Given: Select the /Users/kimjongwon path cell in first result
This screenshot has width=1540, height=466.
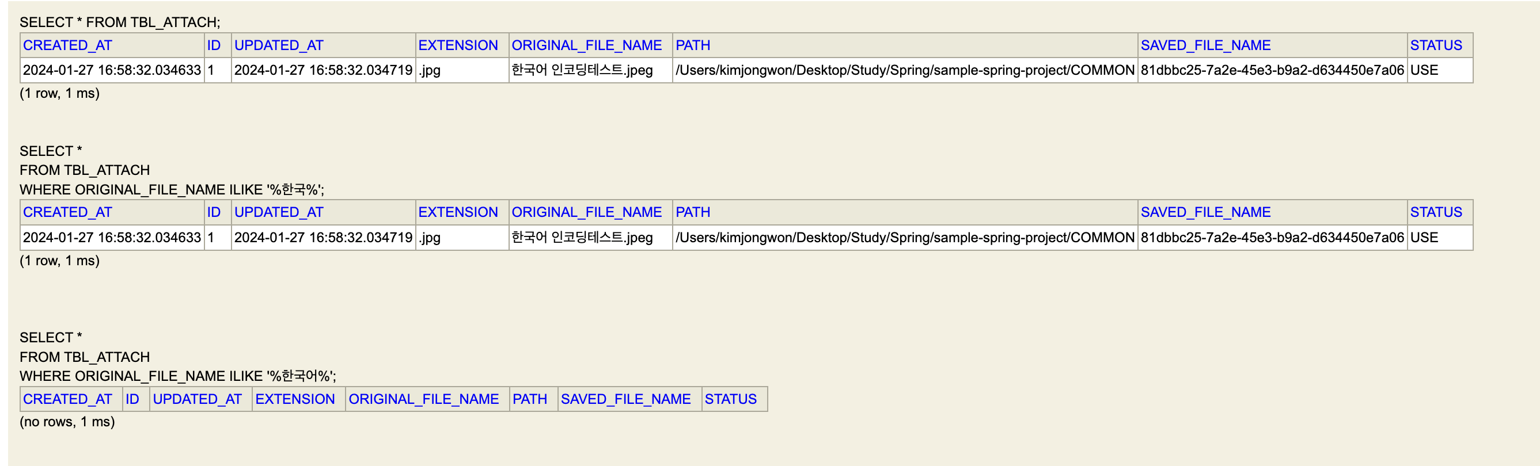Looking at the screenshot, I should [x=905, y=70].
